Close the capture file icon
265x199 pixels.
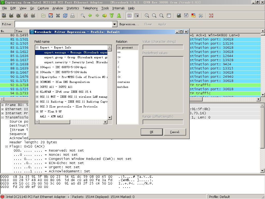pos(58,16)
